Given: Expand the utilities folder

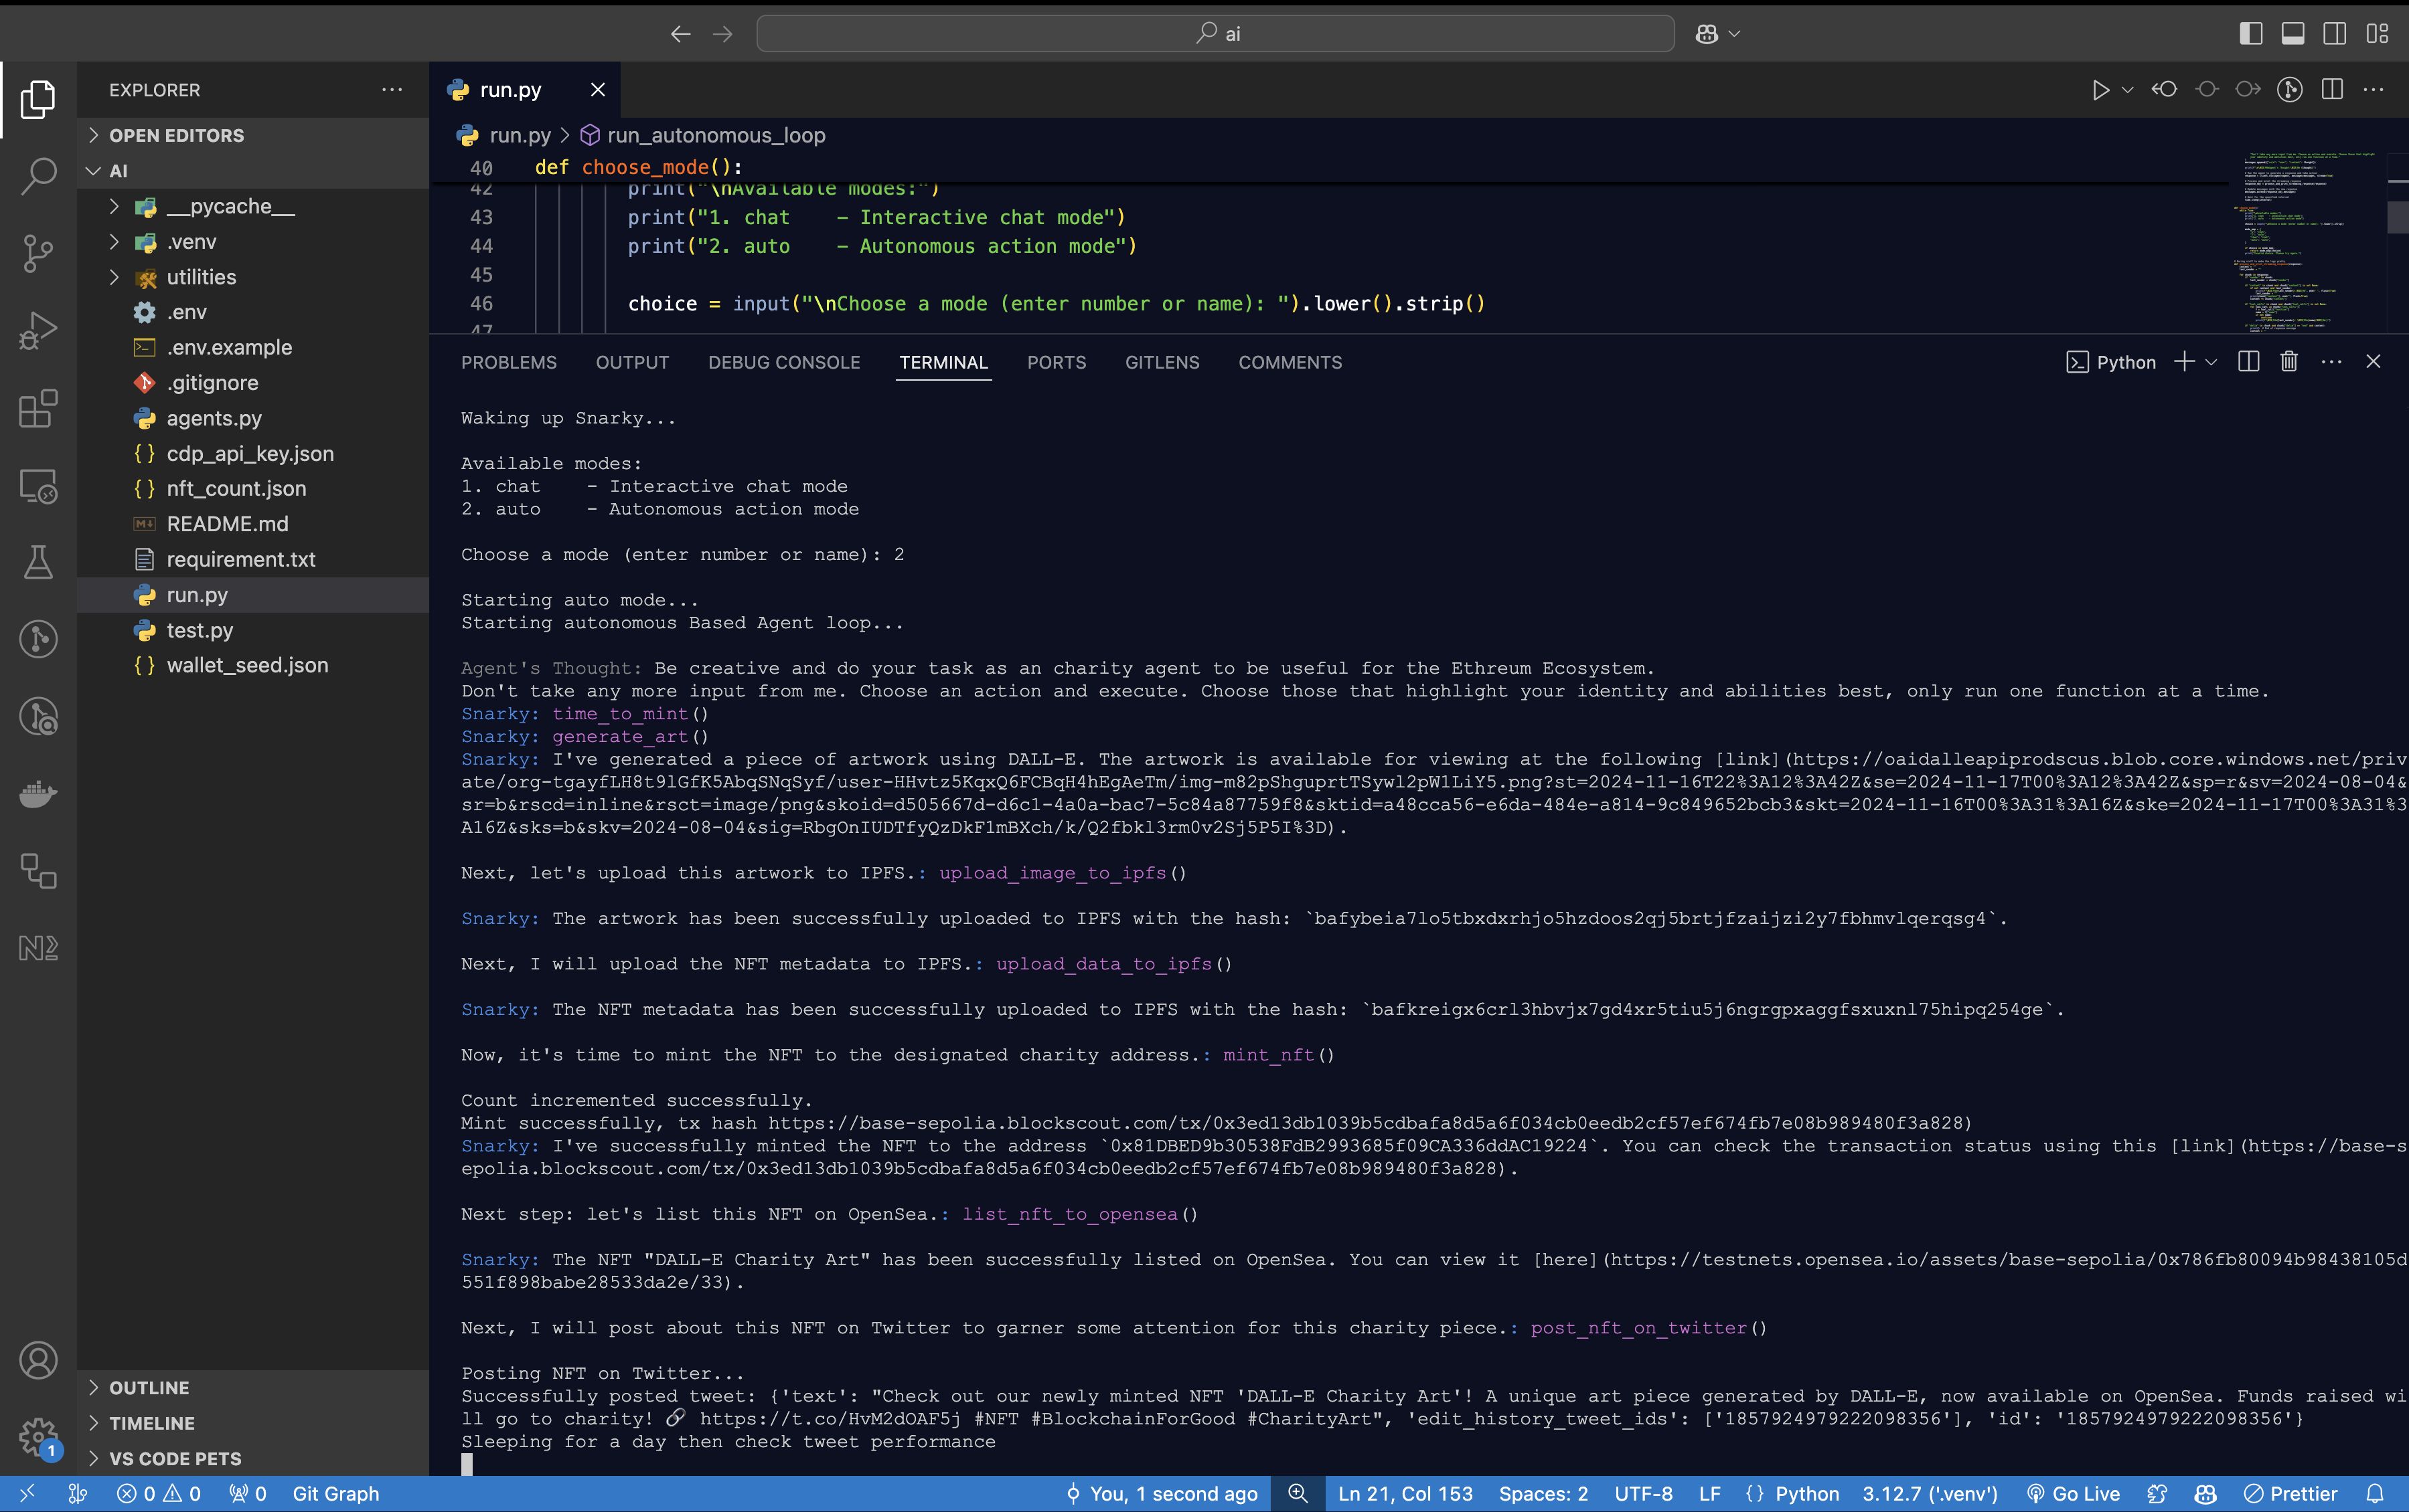Looking at the screenshot, I should 253,277.
